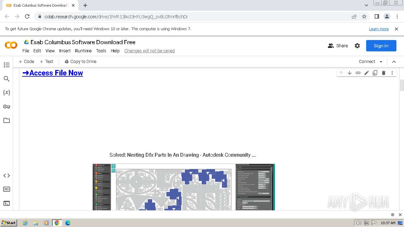Click the address bar URL
This screenshot has height=227, width=404.
tap(116, 17)
